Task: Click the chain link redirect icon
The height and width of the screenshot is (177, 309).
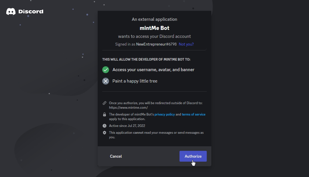Action: 105,103
